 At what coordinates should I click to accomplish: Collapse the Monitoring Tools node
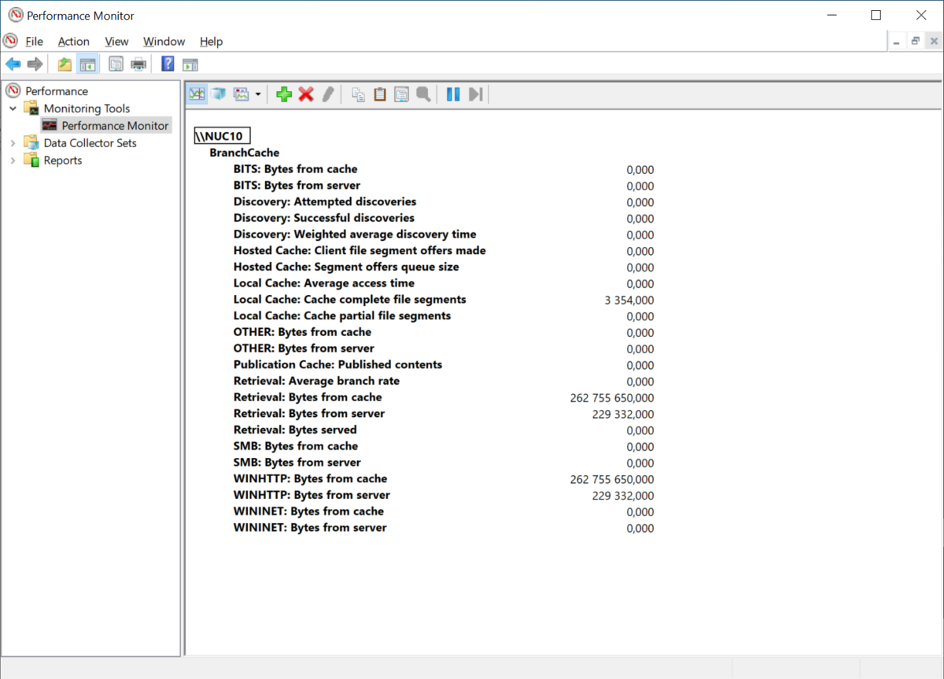point(13,109)
